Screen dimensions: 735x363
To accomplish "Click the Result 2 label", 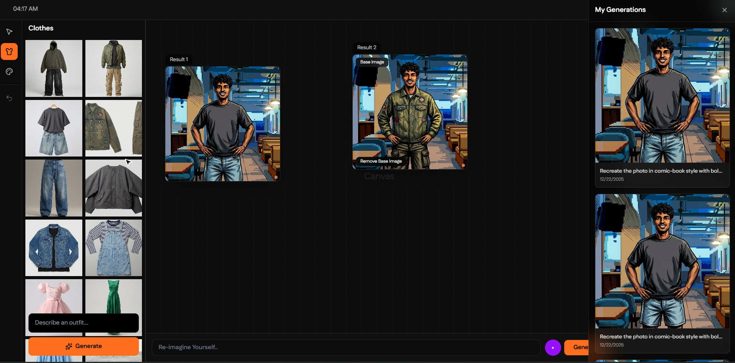I will (367, 48).
